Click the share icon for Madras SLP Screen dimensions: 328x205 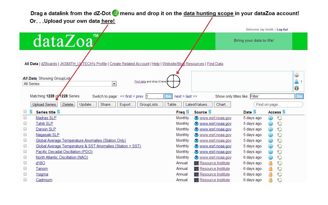pos(280,118)
